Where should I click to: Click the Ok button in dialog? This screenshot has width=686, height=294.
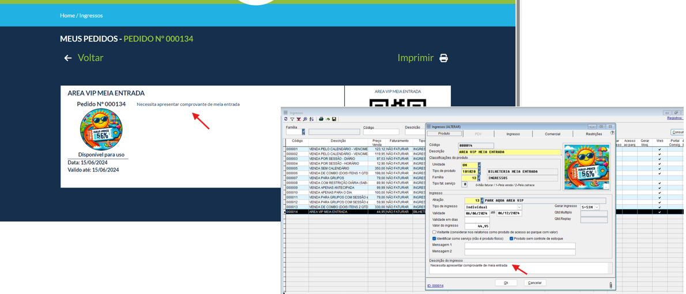pyautogui.click(x=506, y=282)
